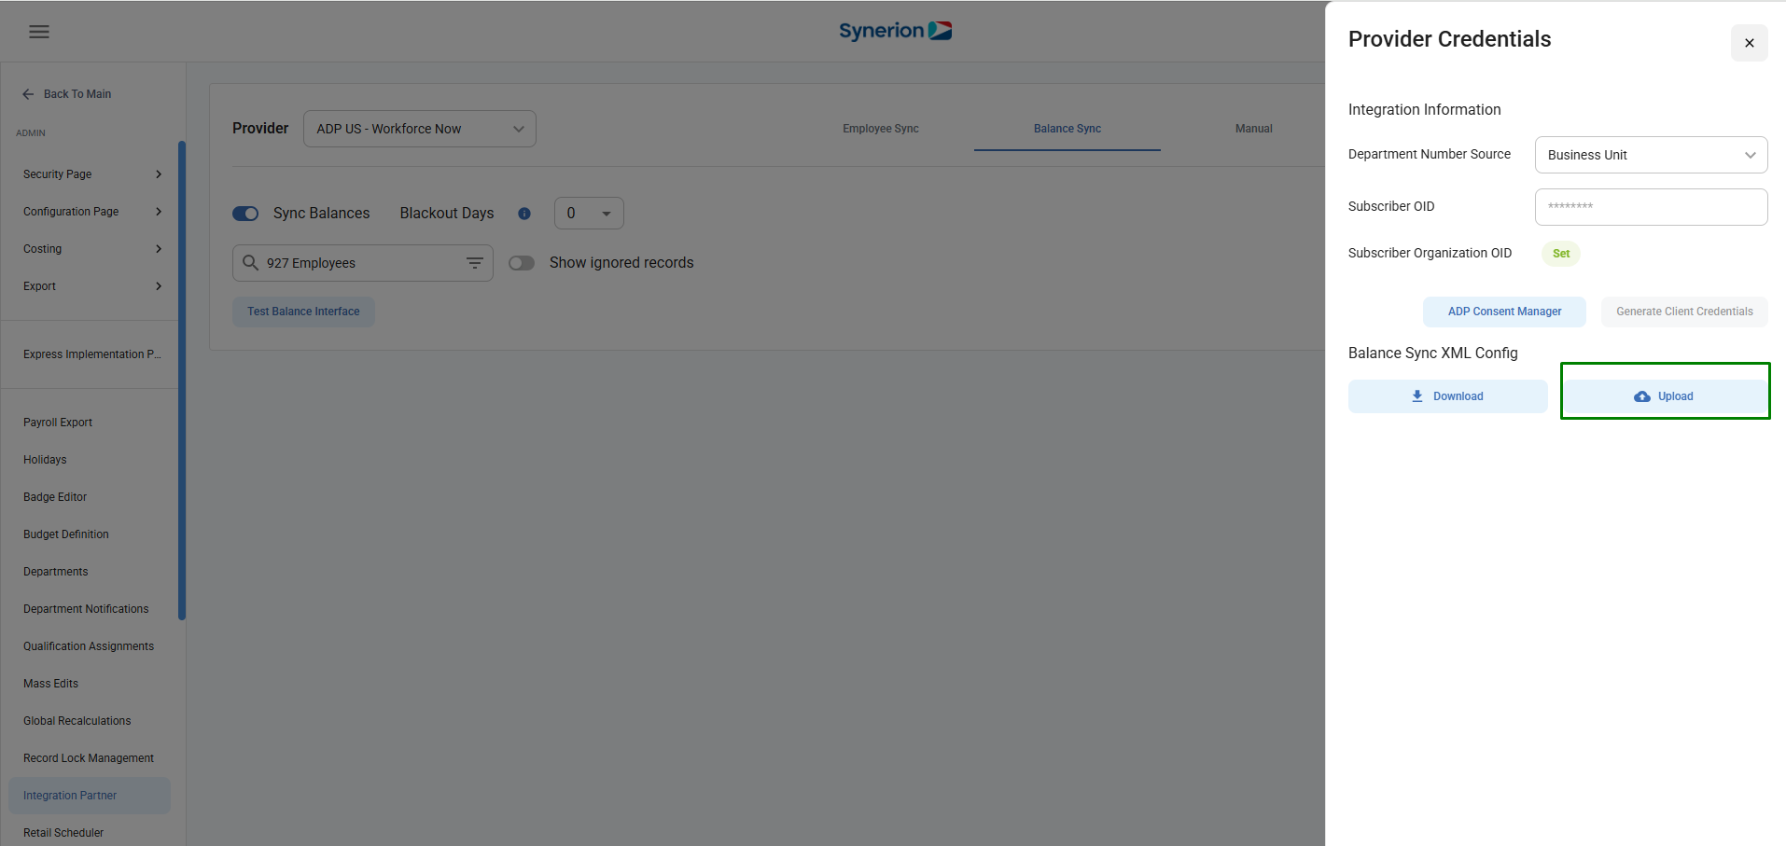This screenshot has width=1786, height=846.
Task: Open the Blackout Days number dropdown
Action: pyautogui.click(x=589, y=214)
